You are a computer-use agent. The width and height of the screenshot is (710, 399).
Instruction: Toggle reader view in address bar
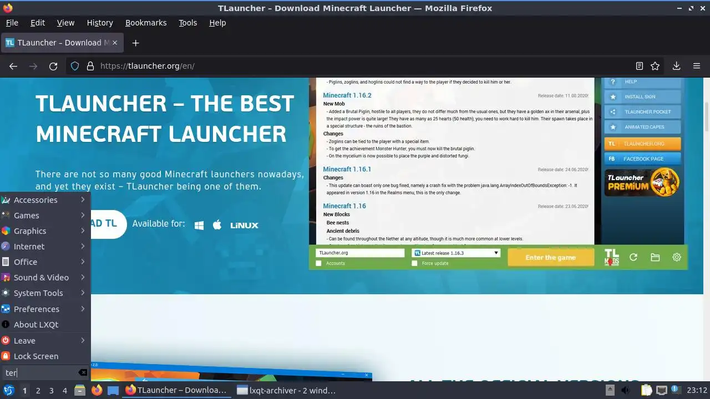pos(640,66)
